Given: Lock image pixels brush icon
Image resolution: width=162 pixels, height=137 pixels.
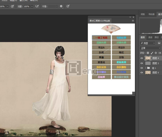Looking at the screenshot, I should (152, 53).
